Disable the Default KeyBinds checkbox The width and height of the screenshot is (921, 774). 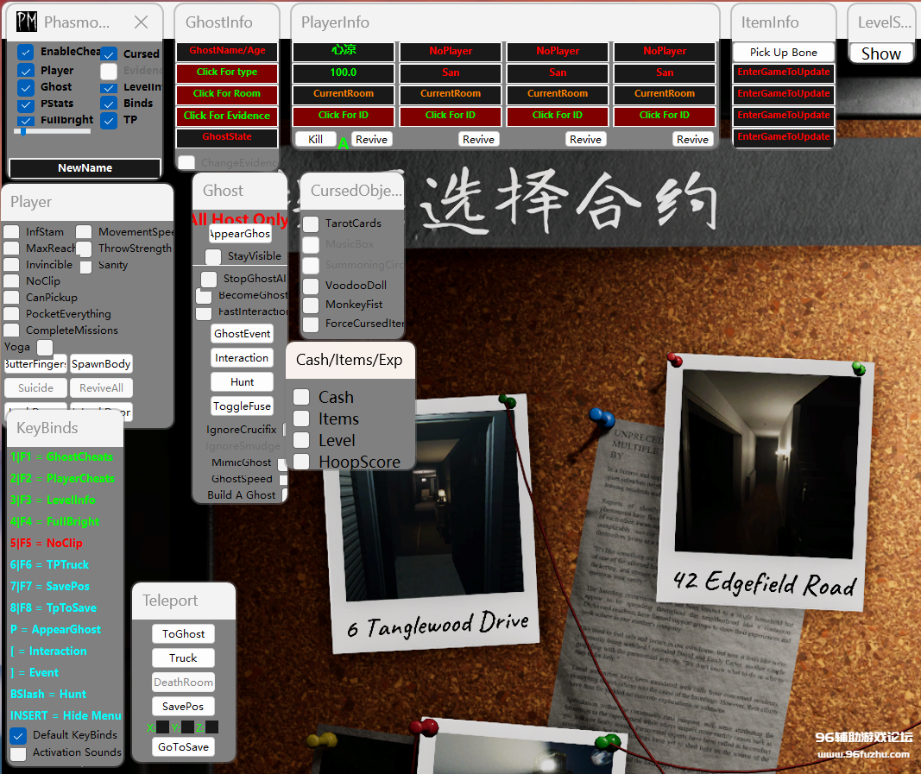(x=18, y=736)
